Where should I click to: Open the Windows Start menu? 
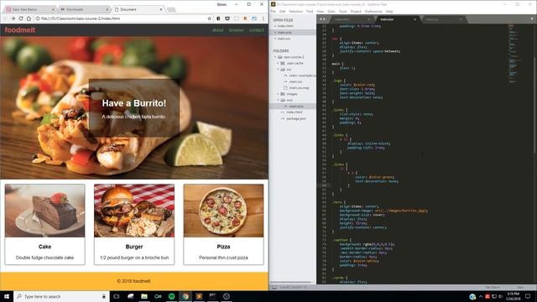click(7, 296)
